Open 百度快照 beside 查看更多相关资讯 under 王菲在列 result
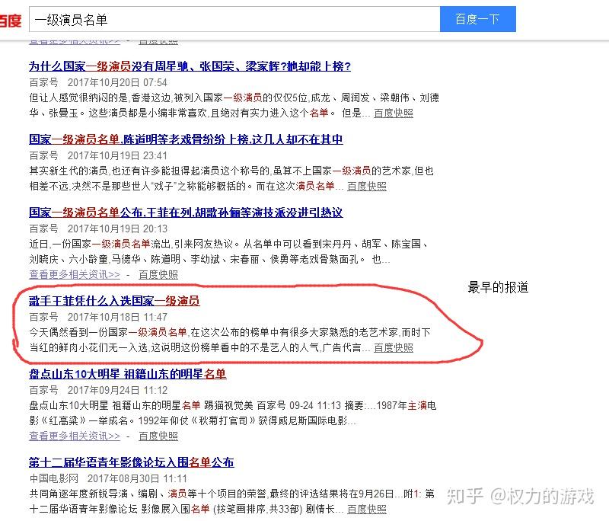Image resolution: width=609 pixels, height=521 pixels. click(x=158, y=275)
